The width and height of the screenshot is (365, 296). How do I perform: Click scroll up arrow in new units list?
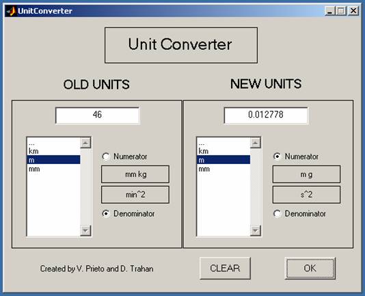click(256, 143)
